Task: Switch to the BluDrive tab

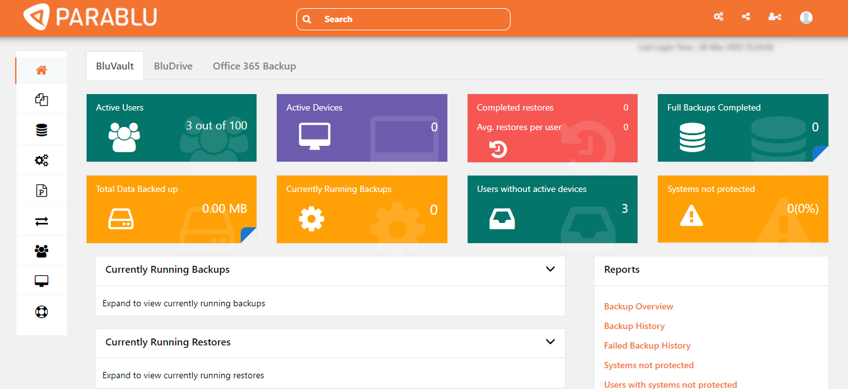Action: coord(173,66)
